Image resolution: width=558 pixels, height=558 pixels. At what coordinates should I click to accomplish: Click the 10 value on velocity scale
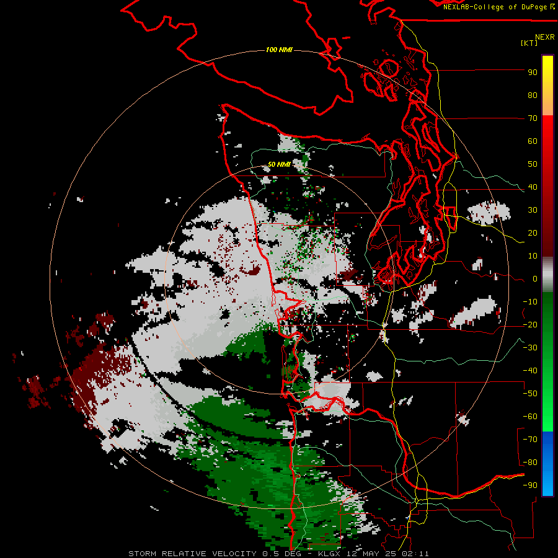(x=533, y=256)
